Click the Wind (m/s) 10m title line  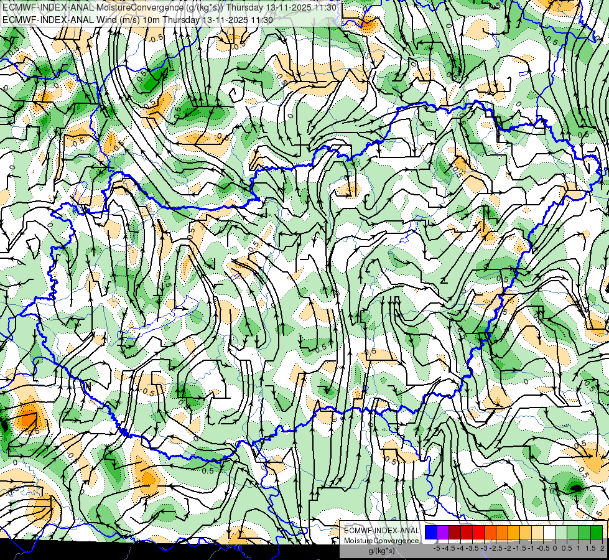click(137, 20)
